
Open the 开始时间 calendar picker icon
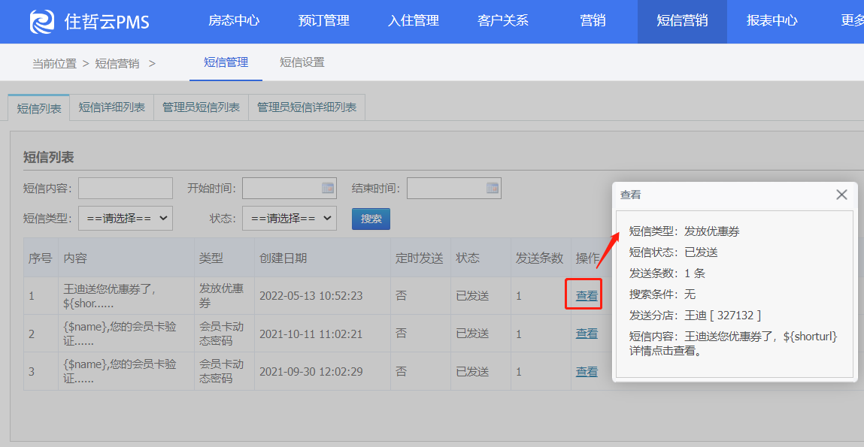click(328, 188)
